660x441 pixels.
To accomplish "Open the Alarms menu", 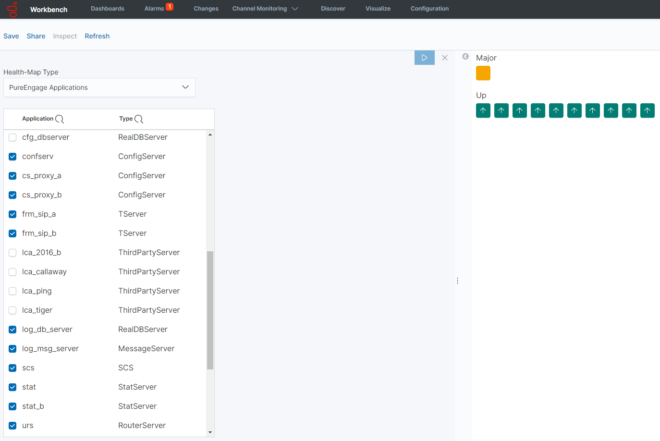I will coord(154,9).
